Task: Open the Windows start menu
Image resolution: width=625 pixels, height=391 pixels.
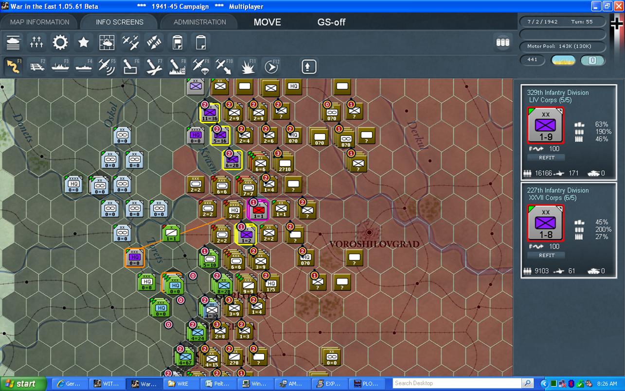Action: pyautogui.click(x=23, y=384)
